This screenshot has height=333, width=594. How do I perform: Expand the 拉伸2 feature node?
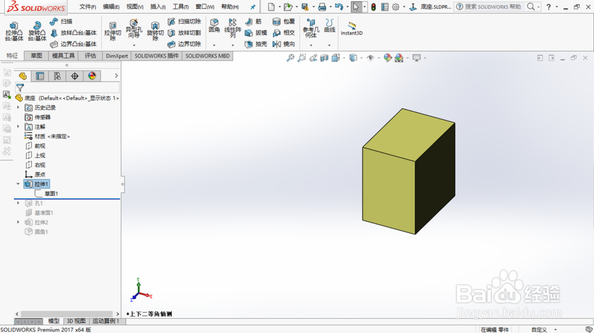pyautogui.click(x=18, y=222)
